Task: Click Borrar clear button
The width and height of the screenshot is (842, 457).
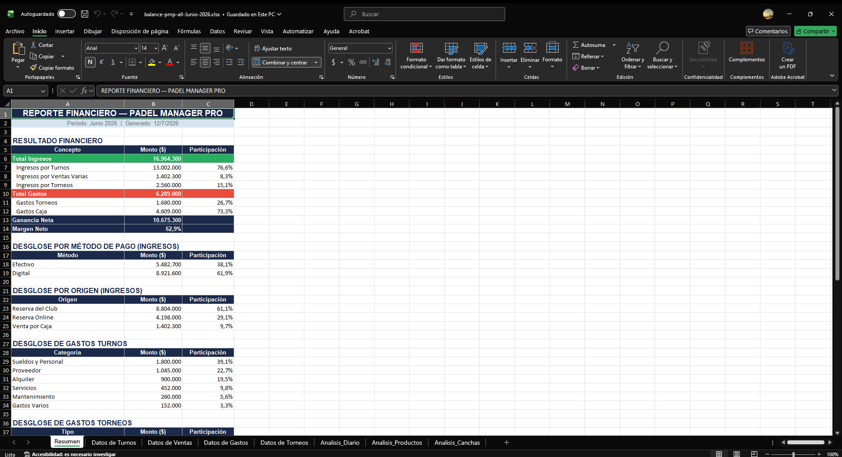Action: (586, 68)
